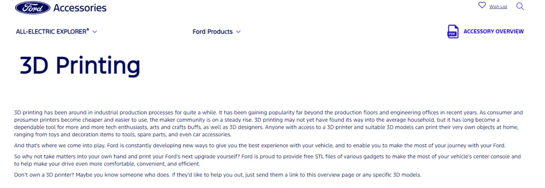Click the registered trademark symbol after Explorer
This screenshot has height=188, width=545.
(88, 30)
